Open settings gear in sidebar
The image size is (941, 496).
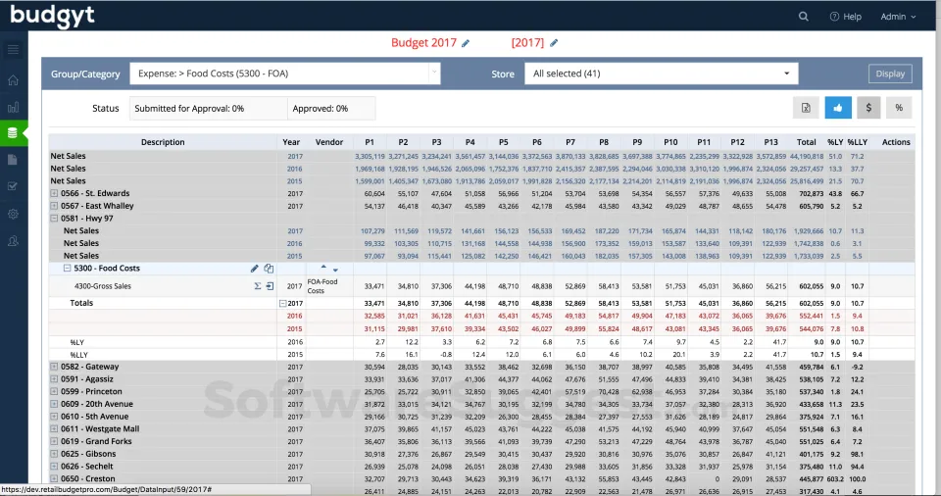(13, 214)
